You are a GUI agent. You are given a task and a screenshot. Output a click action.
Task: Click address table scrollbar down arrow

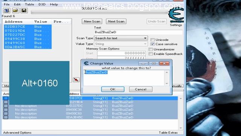pyautogui.click(x=181, y=128)
